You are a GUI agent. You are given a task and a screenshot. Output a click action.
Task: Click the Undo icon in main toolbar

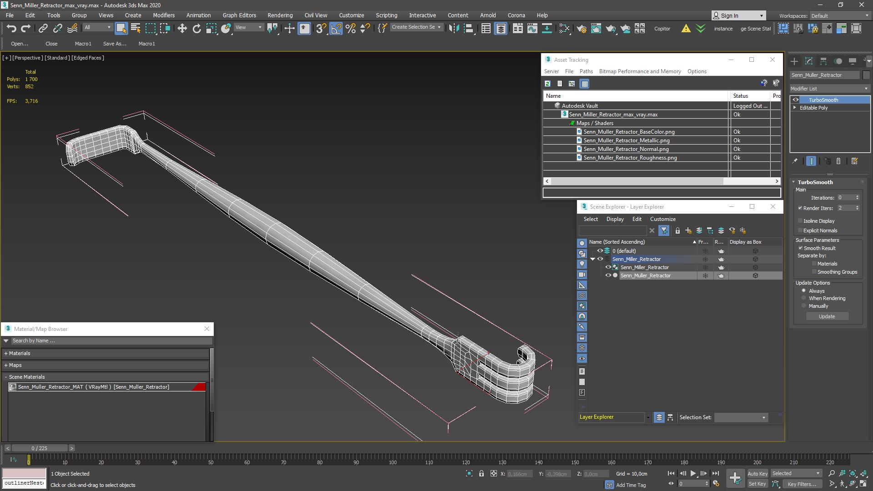pos(11,29)
